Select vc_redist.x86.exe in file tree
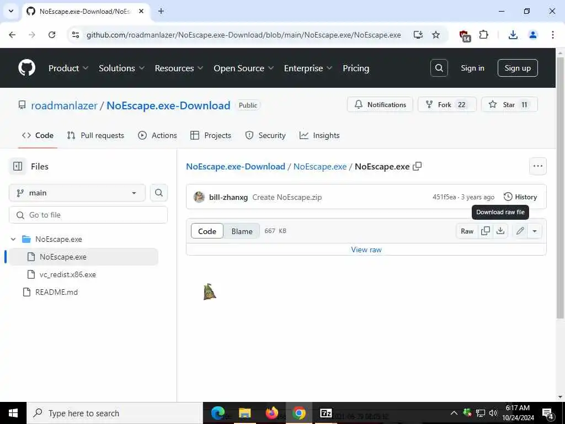565x424 pixels. pos(68,274)
